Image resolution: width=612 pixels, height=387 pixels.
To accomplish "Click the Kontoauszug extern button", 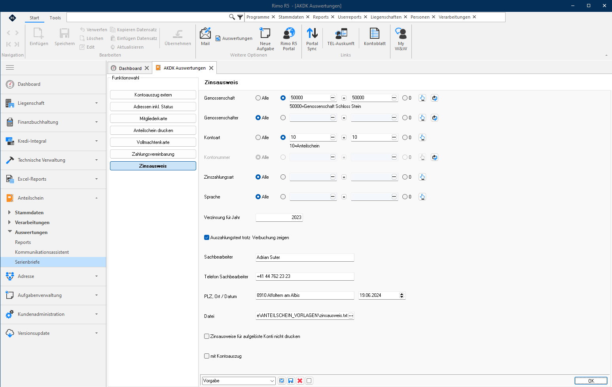I will pyautogui.click(x=153, y=95).
